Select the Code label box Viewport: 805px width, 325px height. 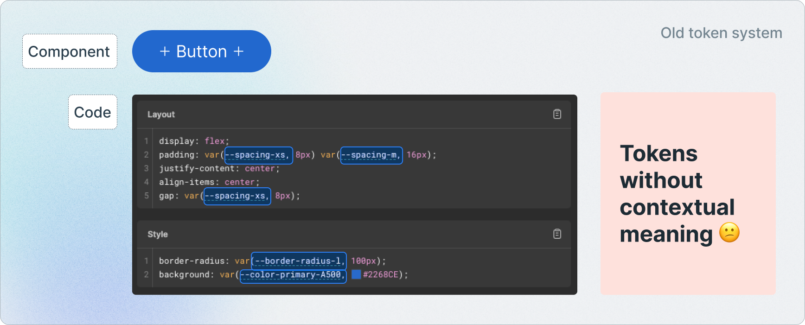[93, 112]
